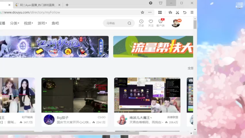Click the search magnifier icon

tap(129, 23)
